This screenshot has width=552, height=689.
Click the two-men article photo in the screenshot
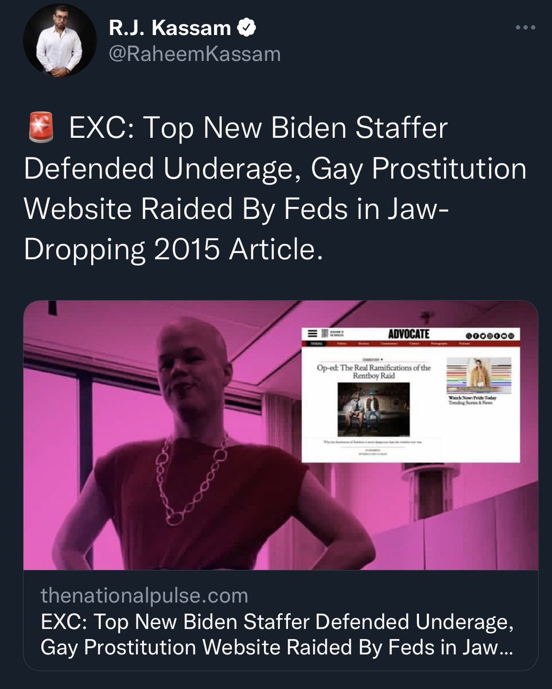pos(374,409)
